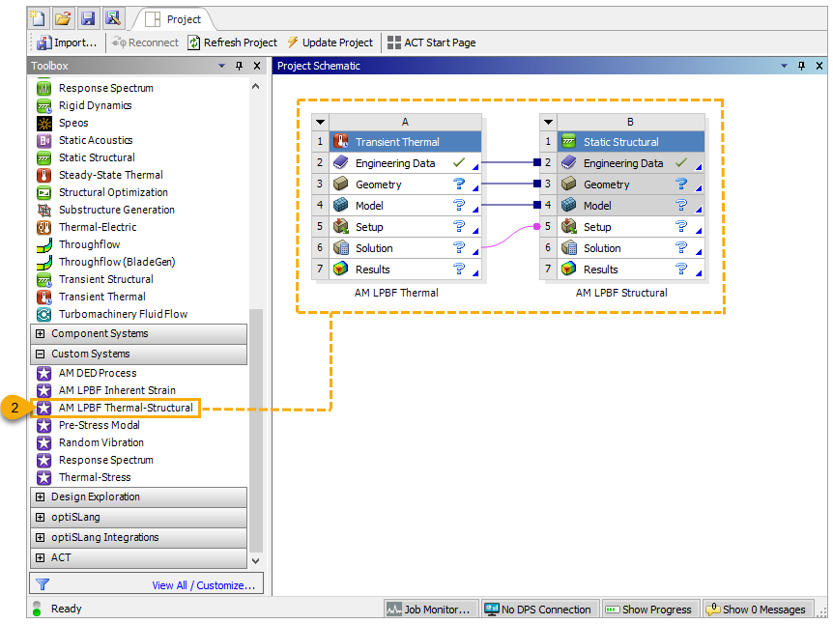The image size is (833, 624).
Task: Collapse Custom Systems section
Action: pyautogui.click(x=40, y=355)
